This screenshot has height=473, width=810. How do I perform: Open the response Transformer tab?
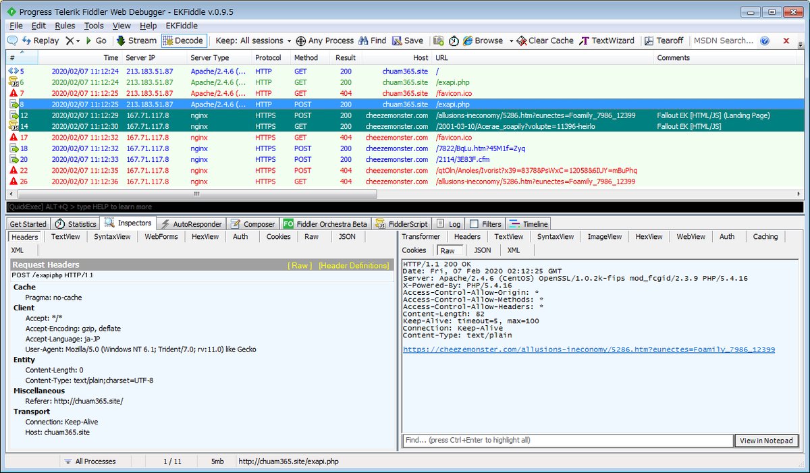tap(421, 237)
